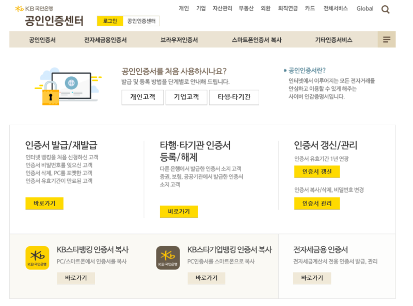Click 바로가기 under 타행·타기관 인증서 등록/해제

[179, 212]
